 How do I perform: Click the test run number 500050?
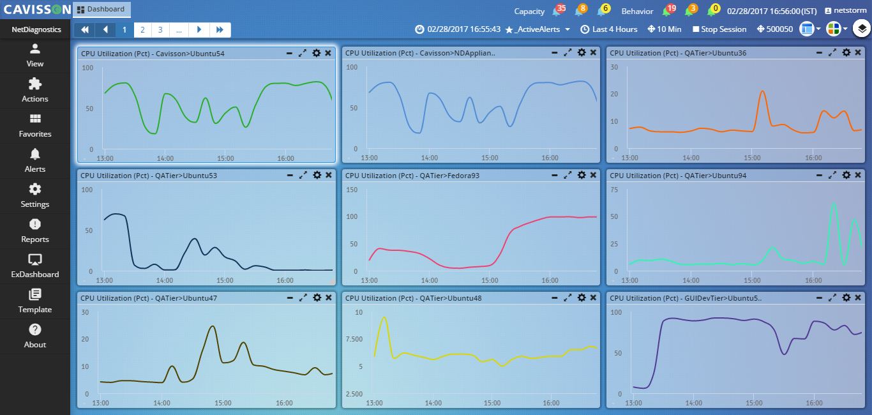(775, 29)
